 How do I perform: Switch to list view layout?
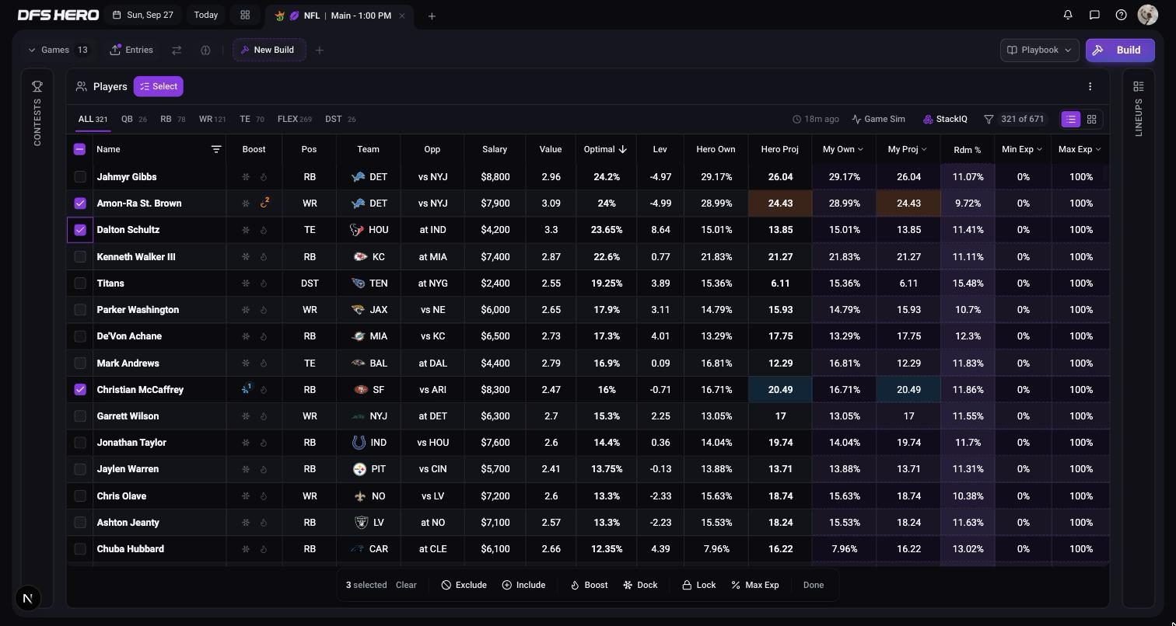pos(1071,119)
